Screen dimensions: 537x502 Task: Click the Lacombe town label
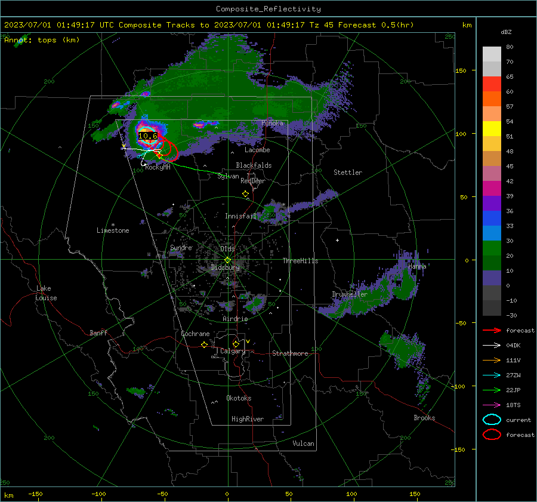pyautogui.click(x=257, y=150)
